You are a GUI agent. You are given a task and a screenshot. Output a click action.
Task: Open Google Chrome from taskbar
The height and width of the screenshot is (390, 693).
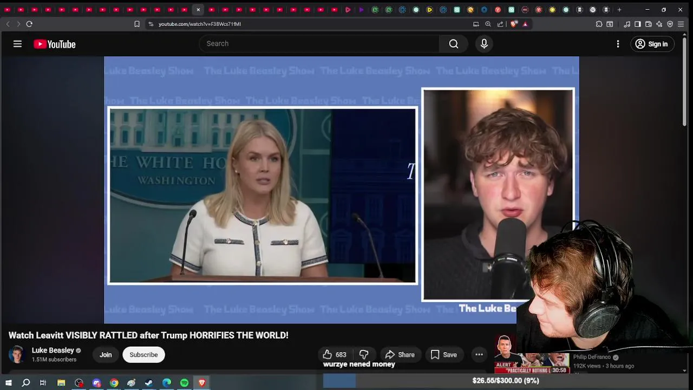point(114,383)
